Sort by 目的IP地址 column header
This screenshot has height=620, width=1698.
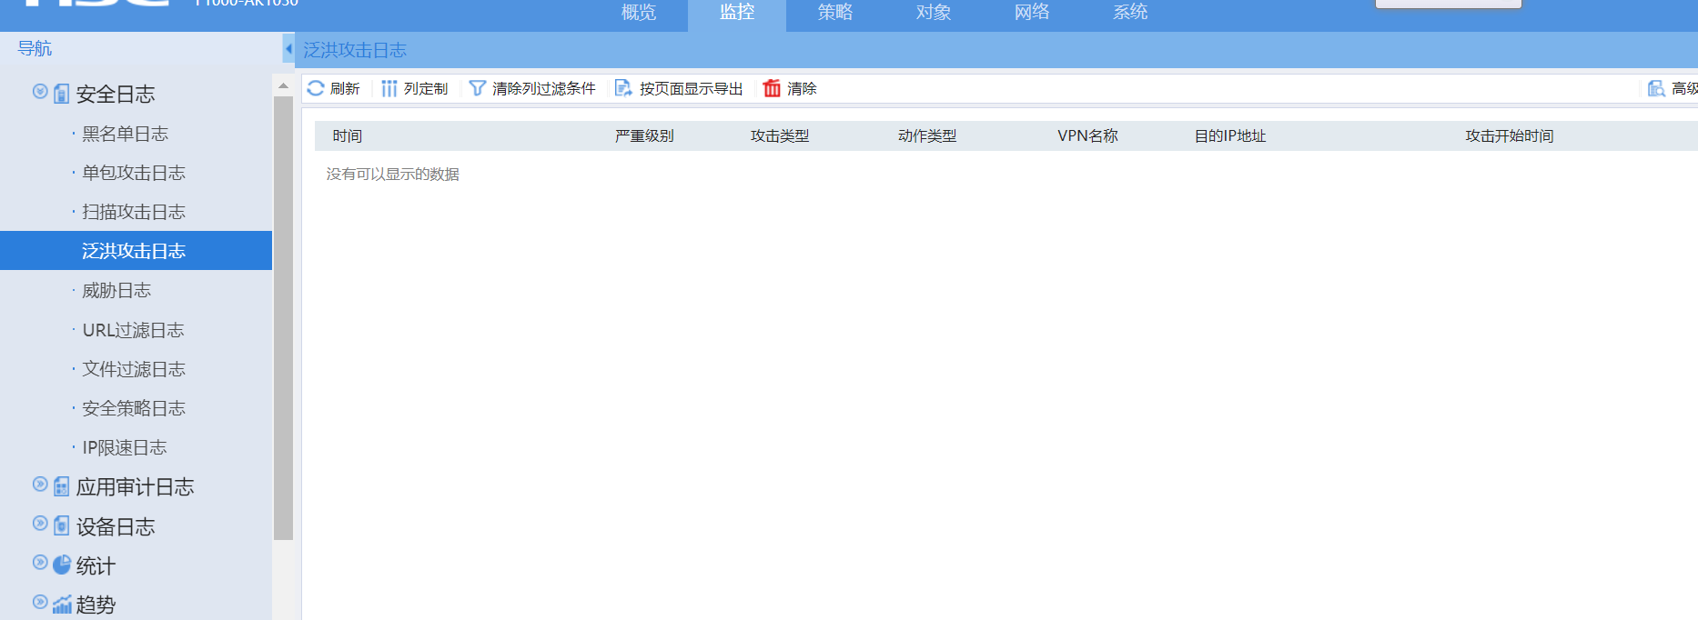[1230, 135]
